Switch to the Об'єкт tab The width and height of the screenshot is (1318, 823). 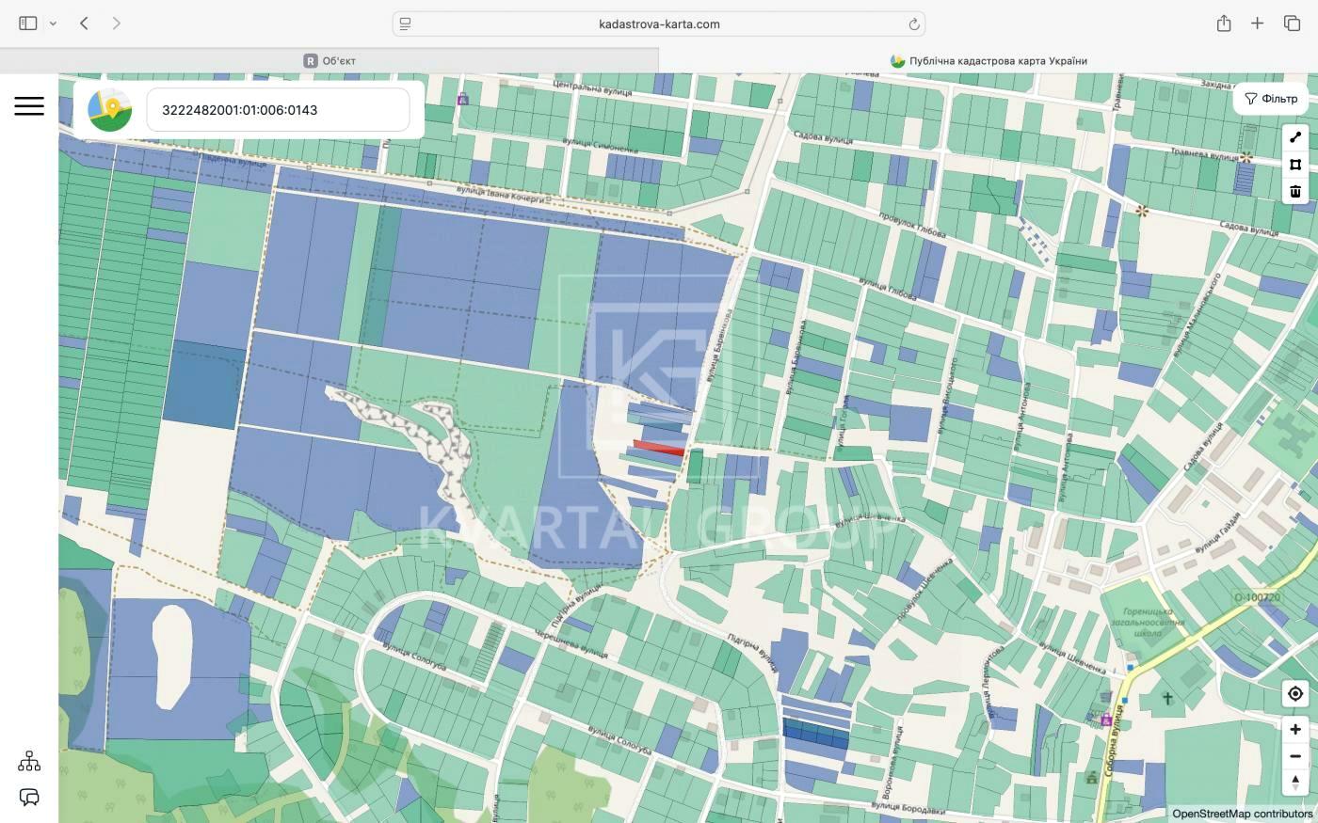tap(329, 61)
